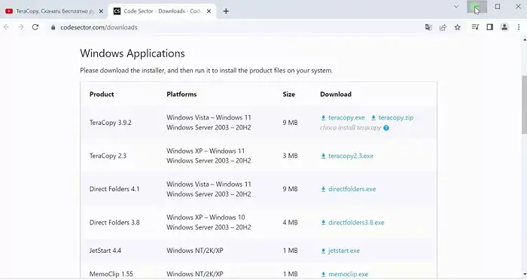Click the 3 MB size cell
527x280 pixels.
pyautogui.click(x=290, y=156)
